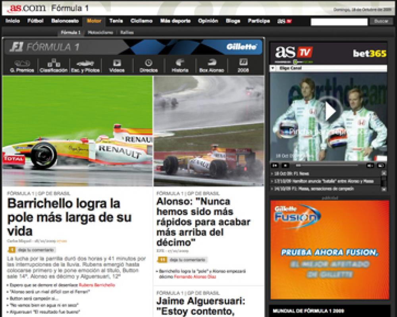The width and height of the screenshot is (397, 317).
Task: Open the Renault car side-view photo
Action: click(x=77, y=131)
